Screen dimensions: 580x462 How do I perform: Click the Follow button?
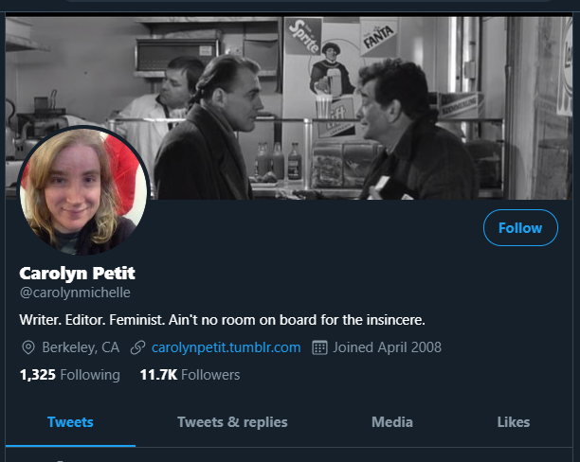520,227
